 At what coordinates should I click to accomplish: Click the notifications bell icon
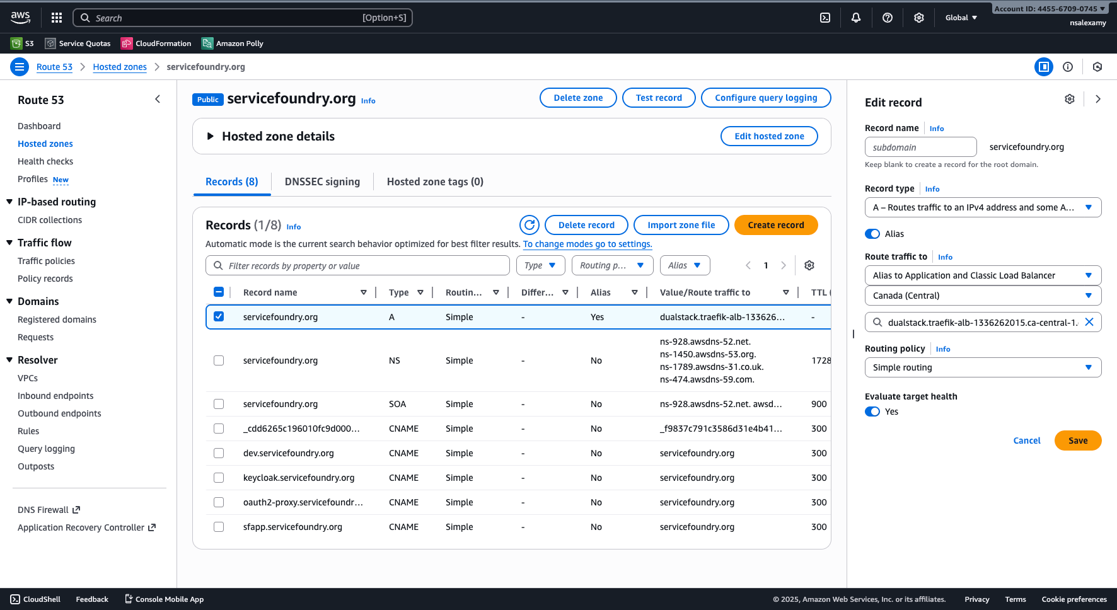click(x=856, y=17)
